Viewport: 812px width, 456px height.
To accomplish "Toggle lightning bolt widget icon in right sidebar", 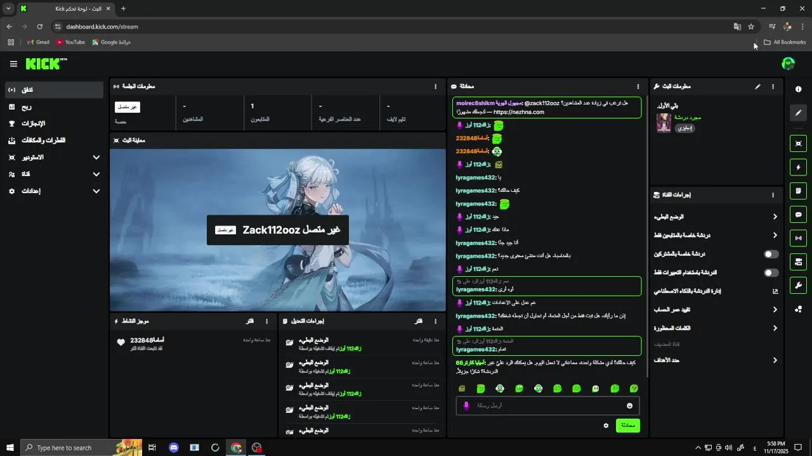I will [798, 167].
